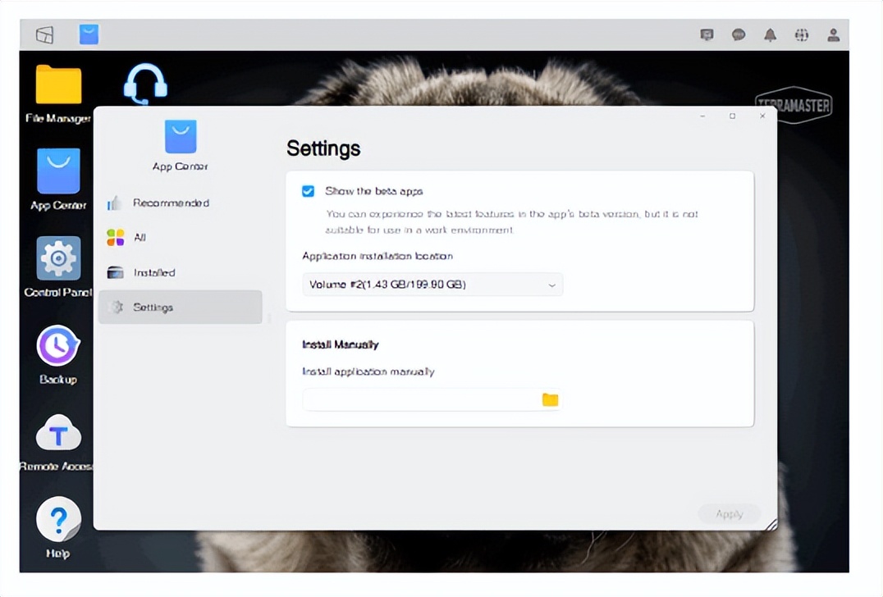Open the headset support icon
The height and width of the screenshot is (597, 883).
coord(145,84)
